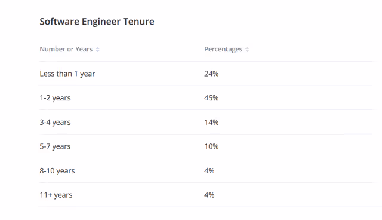
Task: Select the 8-10 years row label
Action: (x=57, y=171)
